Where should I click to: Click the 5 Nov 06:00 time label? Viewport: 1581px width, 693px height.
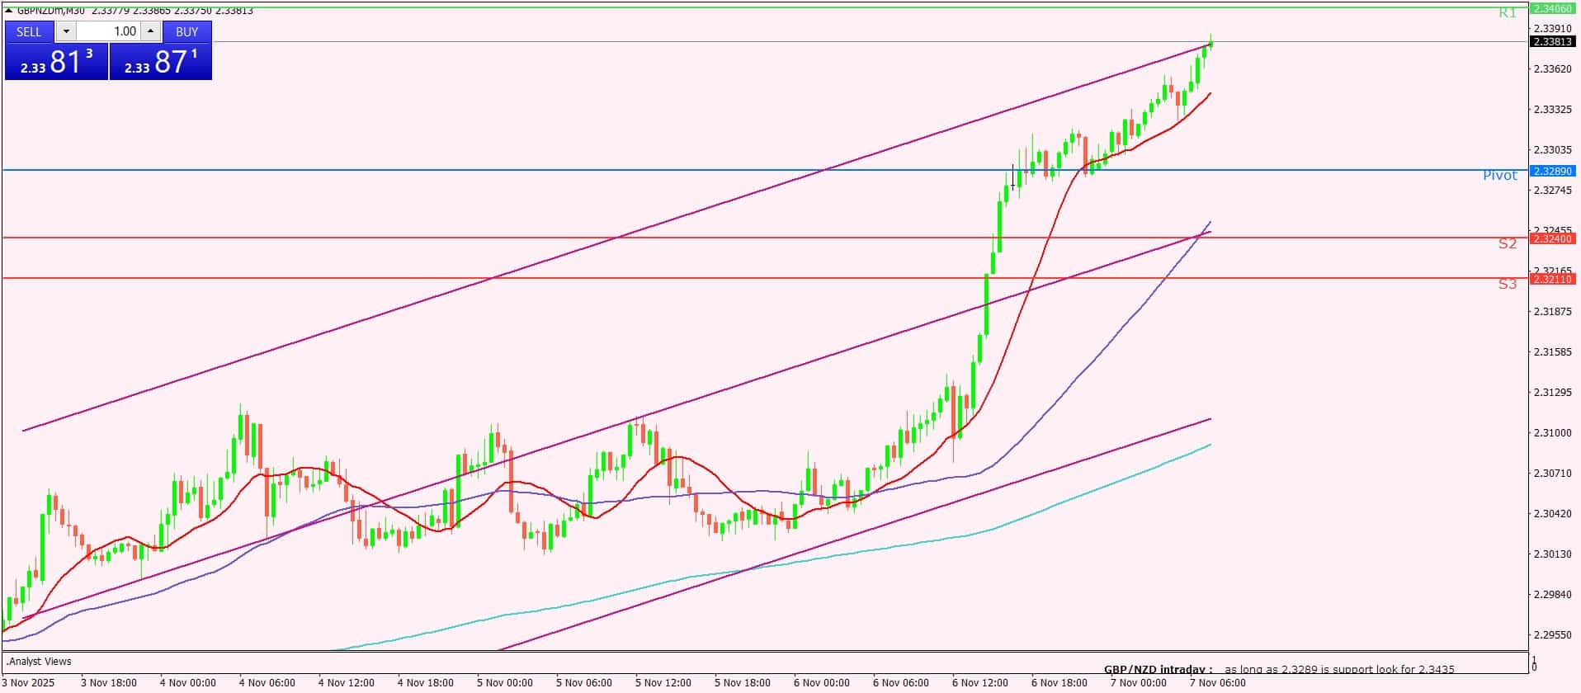(584, 683)
